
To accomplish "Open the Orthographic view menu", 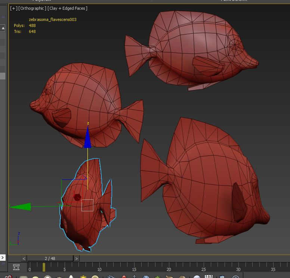I will point(33,8).
